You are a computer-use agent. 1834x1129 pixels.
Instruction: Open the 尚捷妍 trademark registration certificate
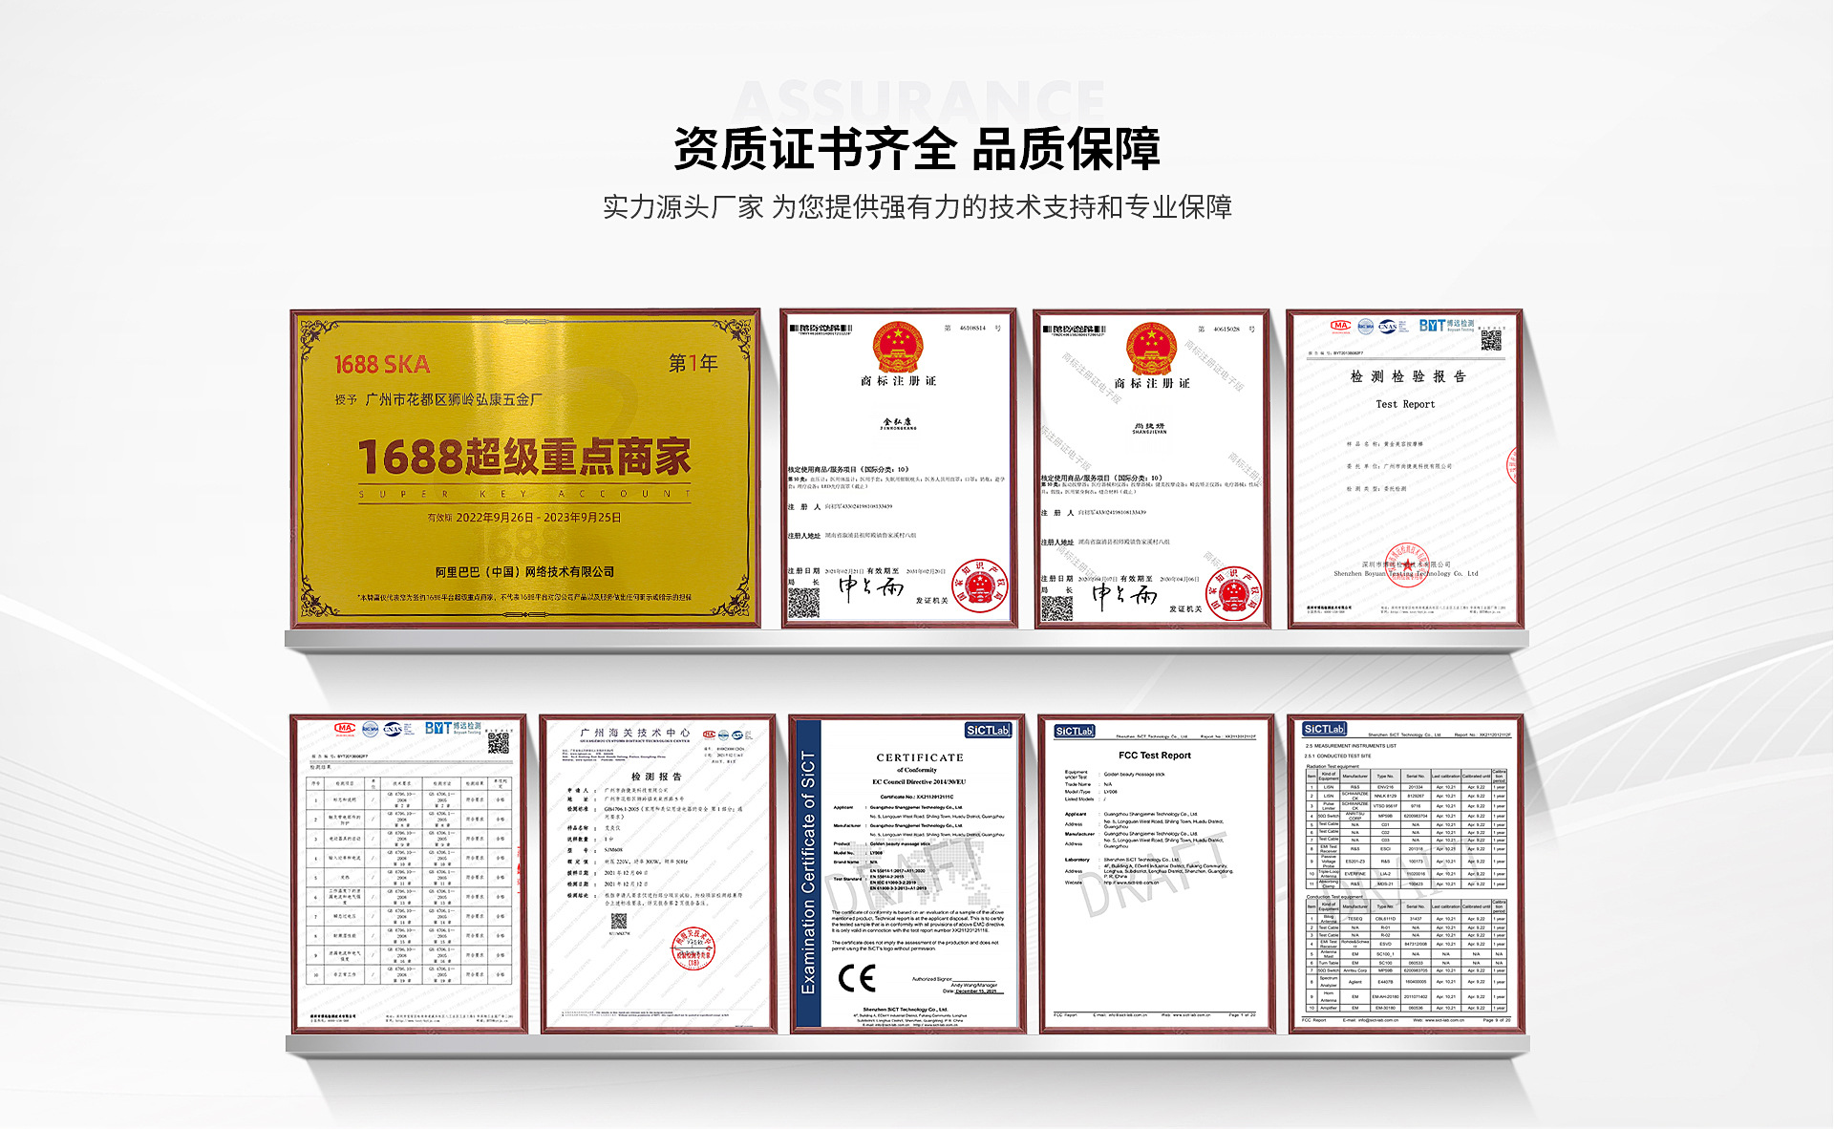(1150, 467)
